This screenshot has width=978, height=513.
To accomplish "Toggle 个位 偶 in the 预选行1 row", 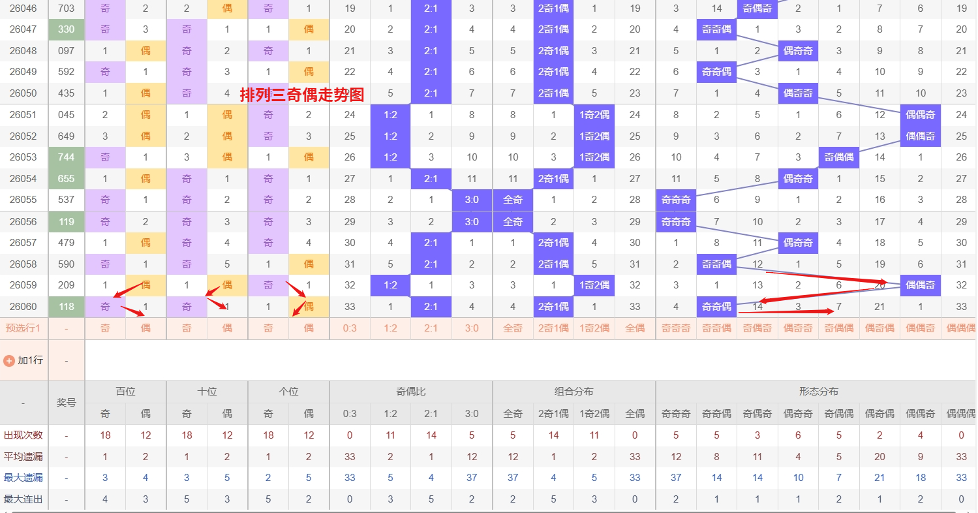I will (309, 328).
